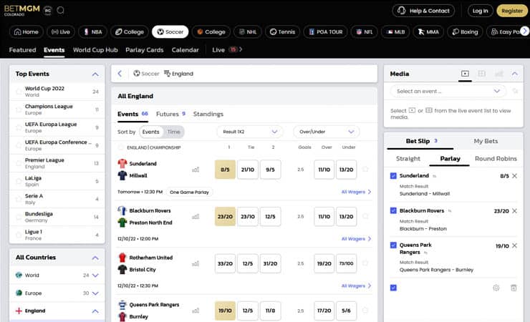Open Champions League in Top Events

pyautogui.click(x=57, y=109)
